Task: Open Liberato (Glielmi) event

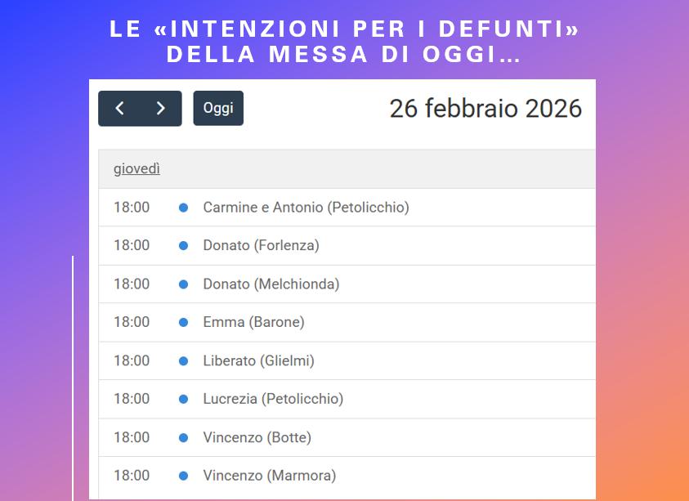Action: click(258, 360)
